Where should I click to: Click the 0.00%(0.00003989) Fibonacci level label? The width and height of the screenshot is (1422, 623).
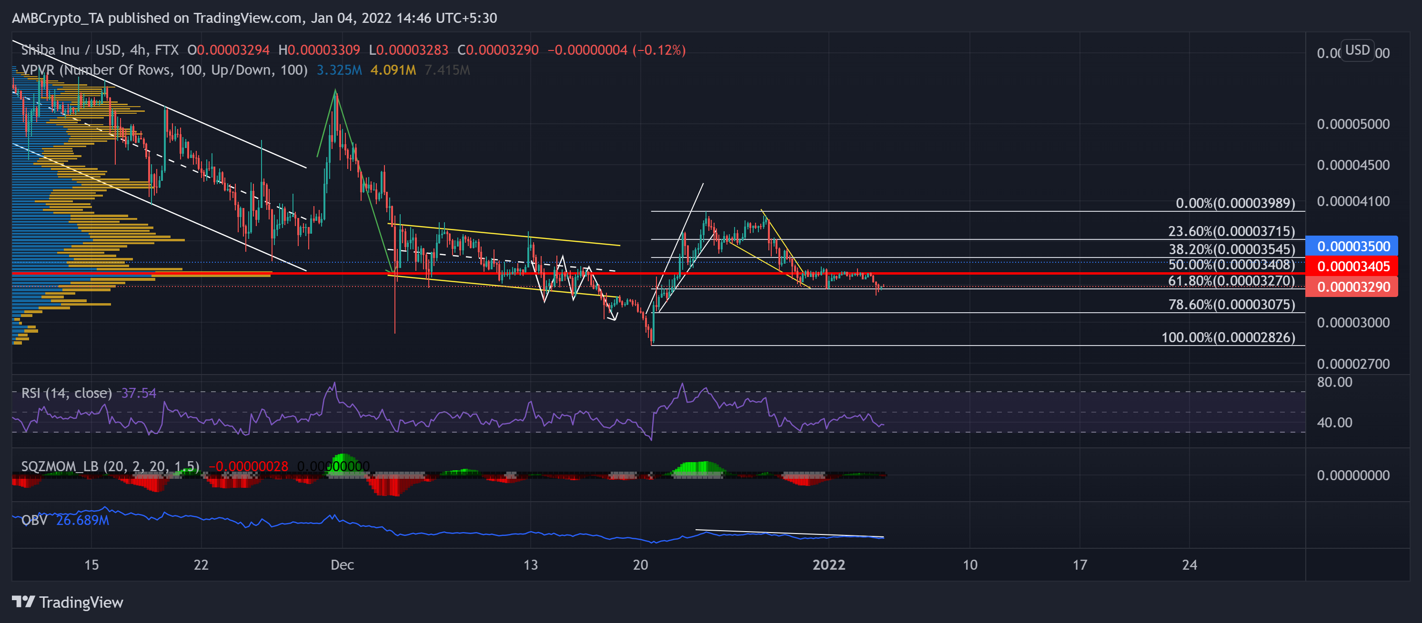pyautogui.click(x=1235, y=203)
